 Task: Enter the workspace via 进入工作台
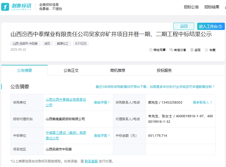click(x=208, y=26)
